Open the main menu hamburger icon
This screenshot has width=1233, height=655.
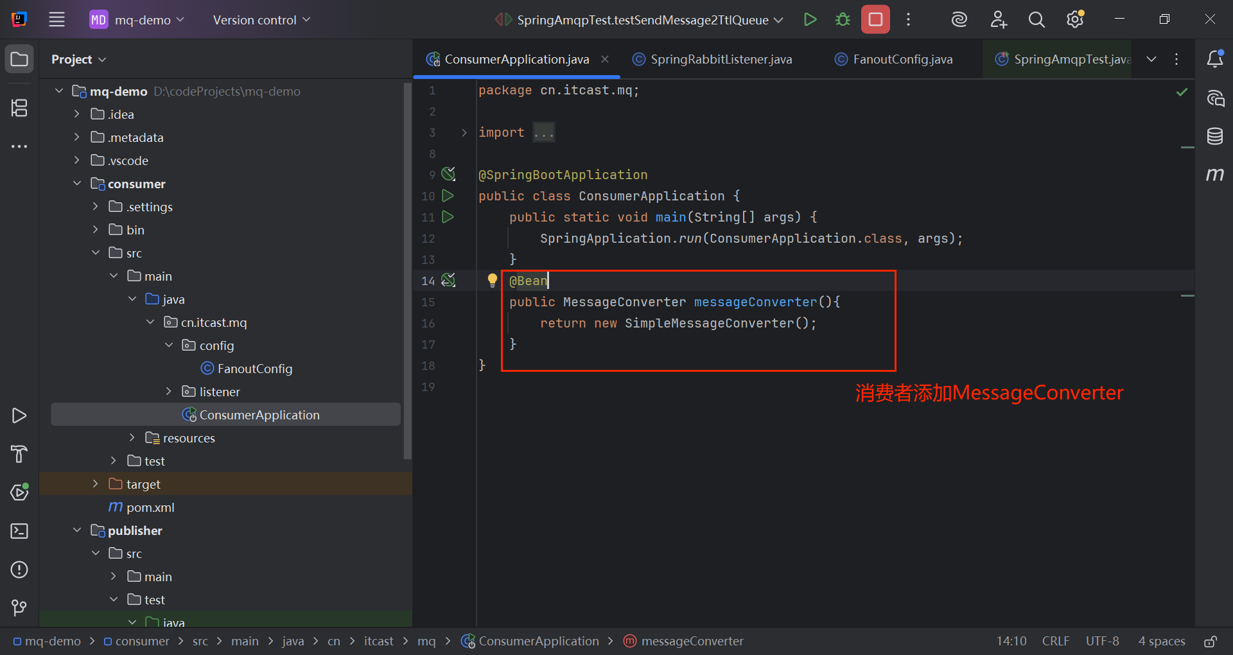pyautogui.click(x=57, y=19)
